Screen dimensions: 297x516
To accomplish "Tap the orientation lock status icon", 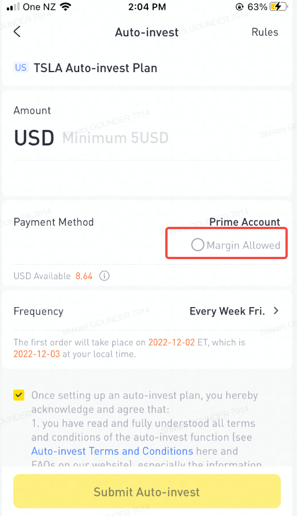I will 240,7.
